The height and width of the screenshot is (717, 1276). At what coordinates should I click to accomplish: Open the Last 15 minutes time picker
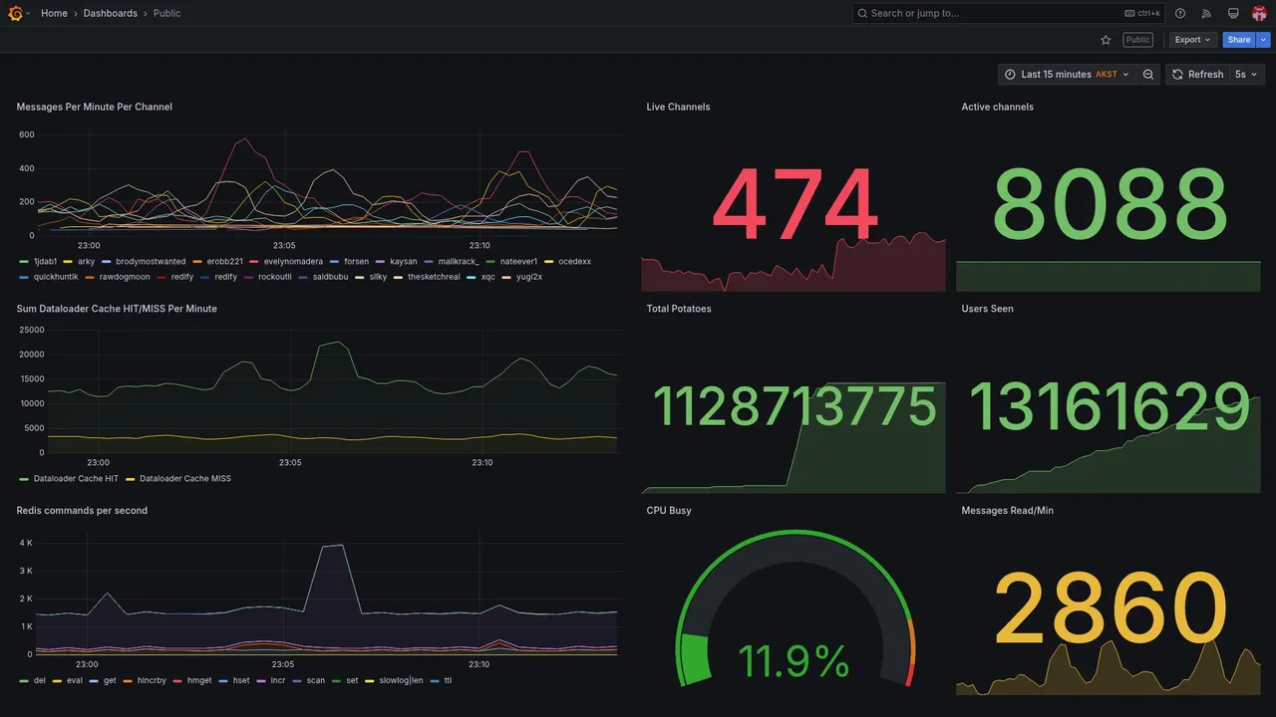point(1067,75)
